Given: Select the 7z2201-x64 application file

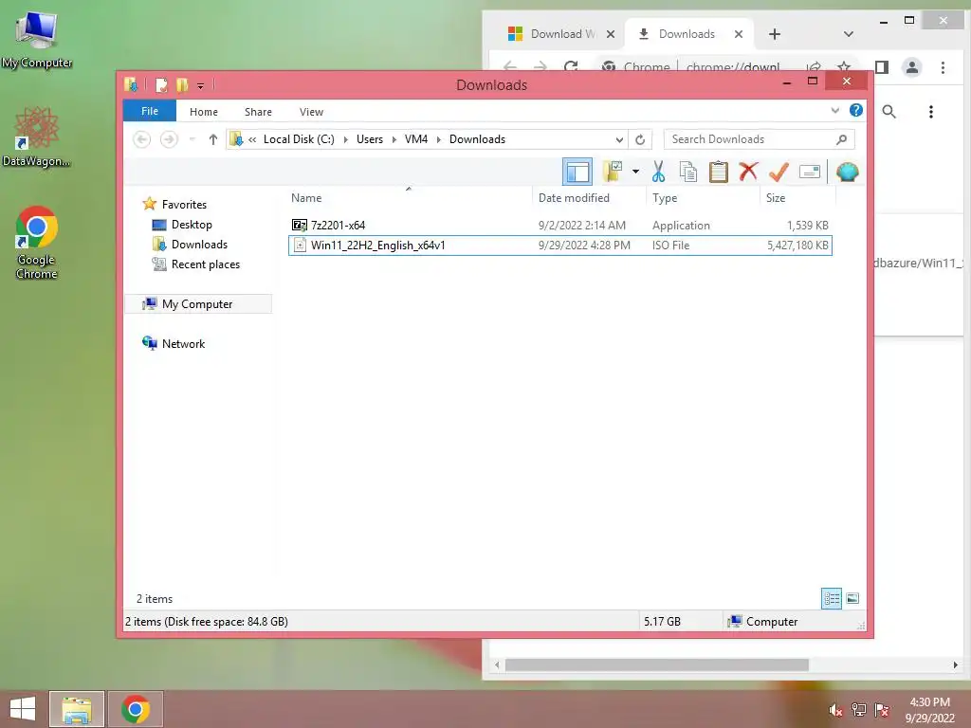Looking at the screenshot, I should pyautogui.click(x=559, y=226).
